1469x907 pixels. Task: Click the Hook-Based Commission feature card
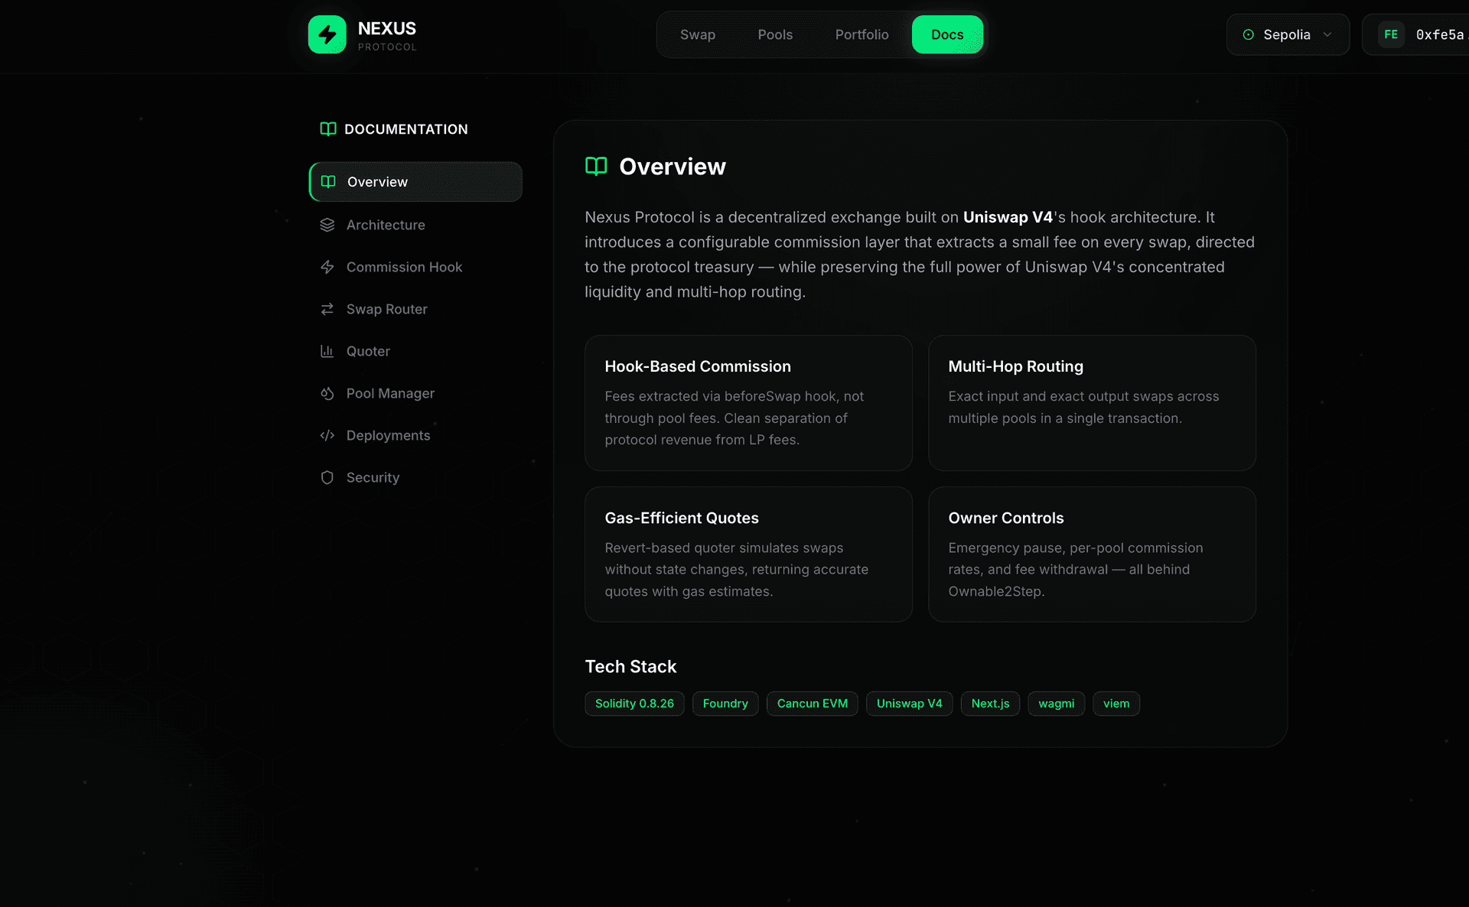point(748,402)
